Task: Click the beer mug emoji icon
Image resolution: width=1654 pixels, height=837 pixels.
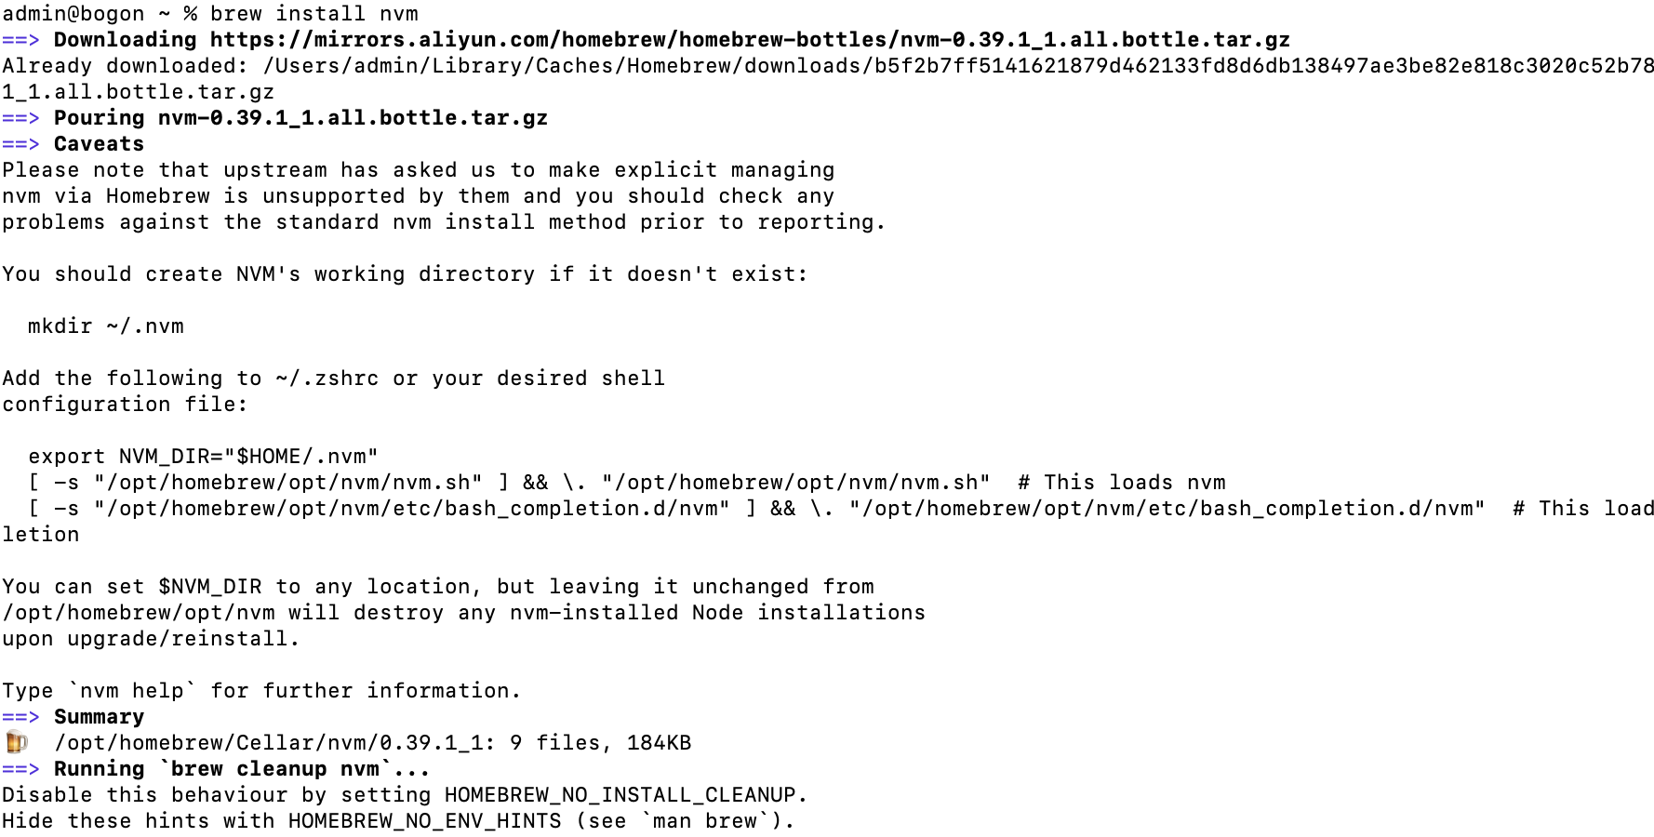Action: (17, 742)
